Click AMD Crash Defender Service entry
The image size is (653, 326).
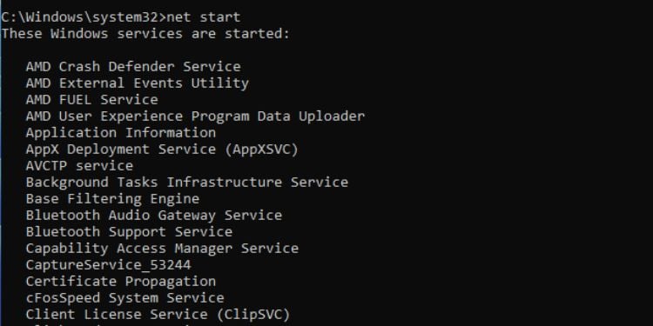pos(133,67)
